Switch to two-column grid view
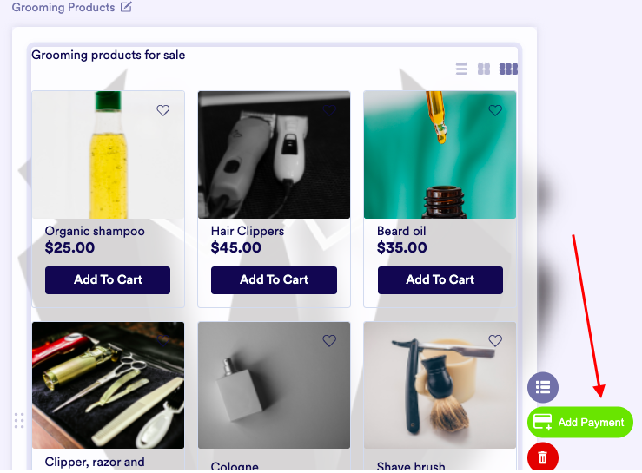The width and height of the screenshot is (642, 473). [x=484, y=69]
